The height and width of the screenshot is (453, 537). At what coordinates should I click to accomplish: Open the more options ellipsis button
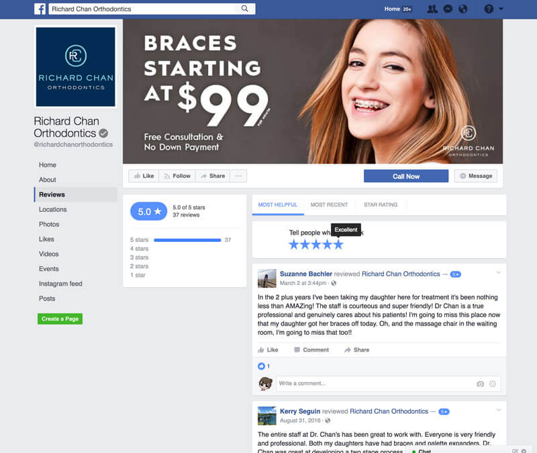click(x=238, y=176)
